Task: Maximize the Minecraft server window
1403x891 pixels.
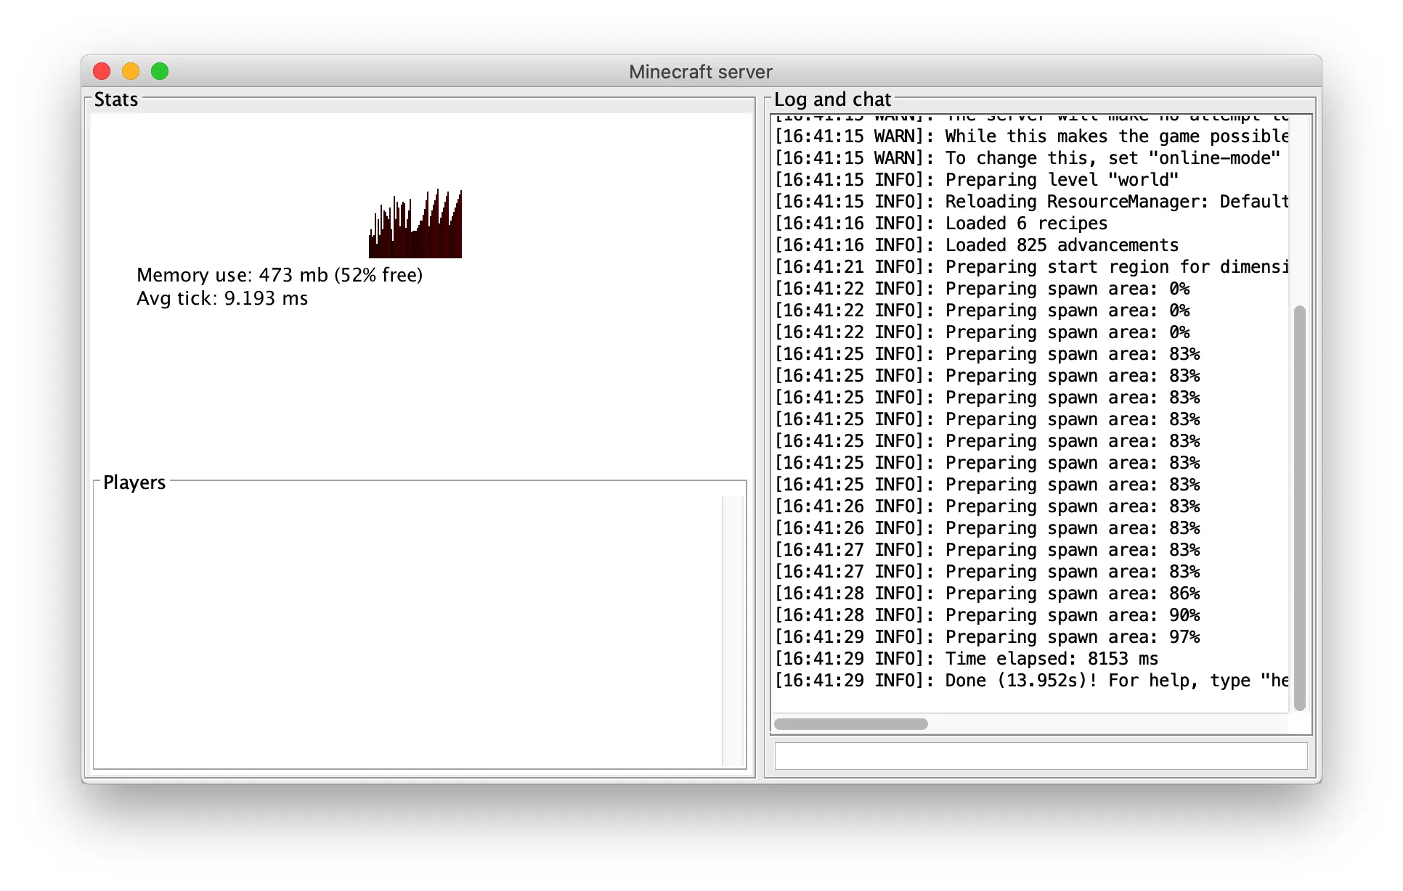Action: tap(160, 71)
